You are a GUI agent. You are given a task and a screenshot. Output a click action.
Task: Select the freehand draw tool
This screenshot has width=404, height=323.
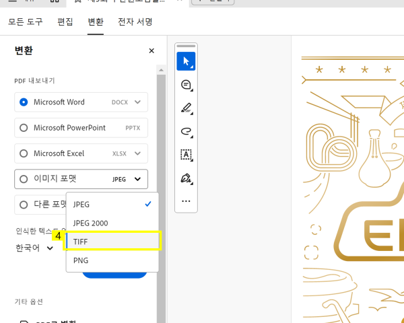coord(186,131)
